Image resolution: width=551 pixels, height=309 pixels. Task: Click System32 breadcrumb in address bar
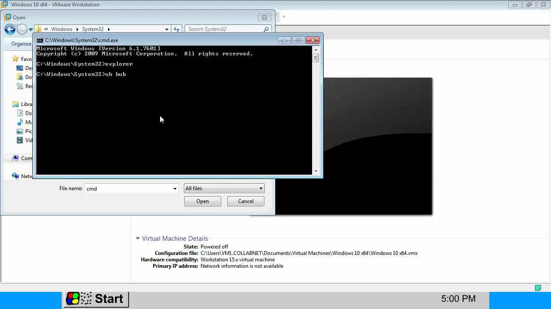pyautogui.click(x=93, y=29)
